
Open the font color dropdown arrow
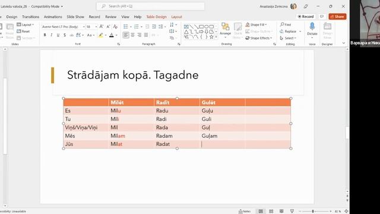[x=116, y=36]
